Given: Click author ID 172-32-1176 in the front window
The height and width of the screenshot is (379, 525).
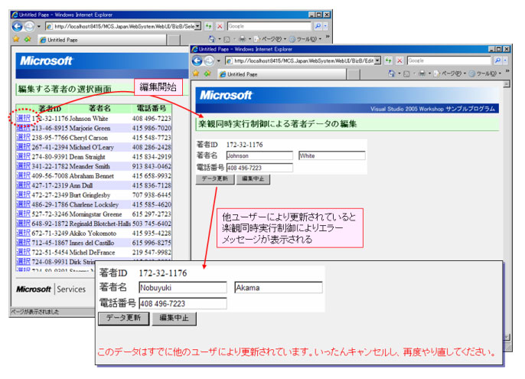Looking at the screenshot, I should pos(244,145).
